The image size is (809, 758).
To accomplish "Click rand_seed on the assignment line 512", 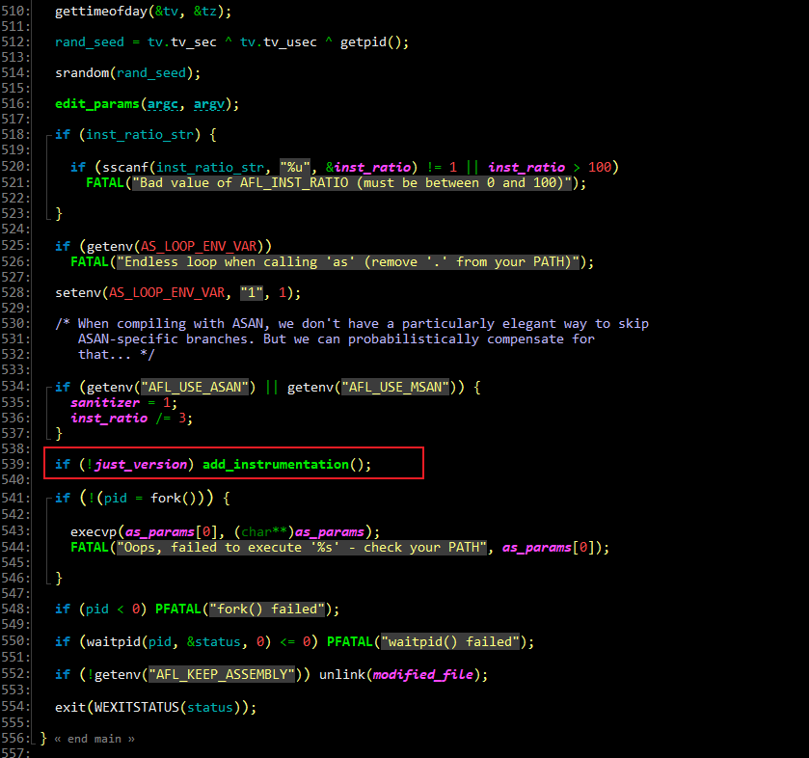I will [x=90, y=41].
